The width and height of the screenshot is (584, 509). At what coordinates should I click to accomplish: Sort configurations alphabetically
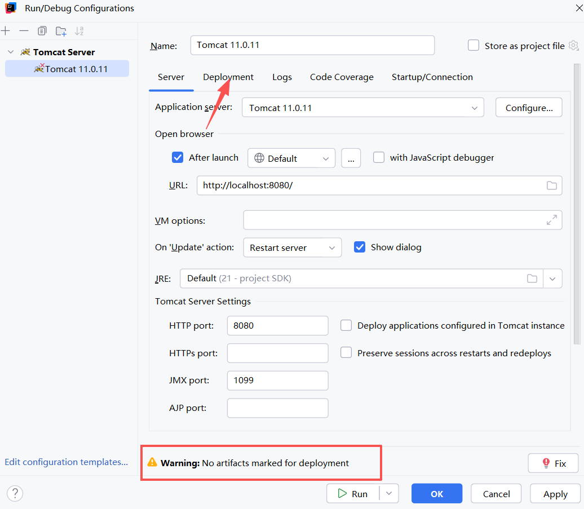tap(79, 31)
